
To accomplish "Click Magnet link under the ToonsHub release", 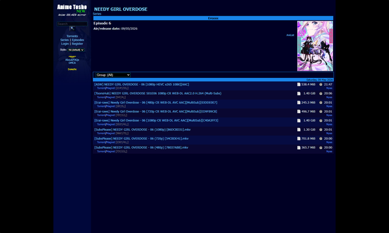I will (111, 97).
